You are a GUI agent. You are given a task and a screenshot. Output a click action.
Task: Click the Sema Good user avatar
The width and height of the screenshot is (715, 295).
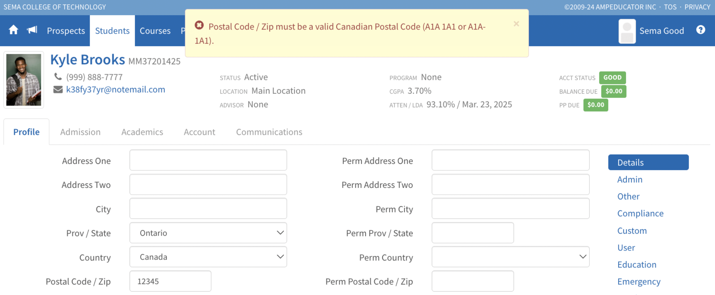tap(627, 31)
